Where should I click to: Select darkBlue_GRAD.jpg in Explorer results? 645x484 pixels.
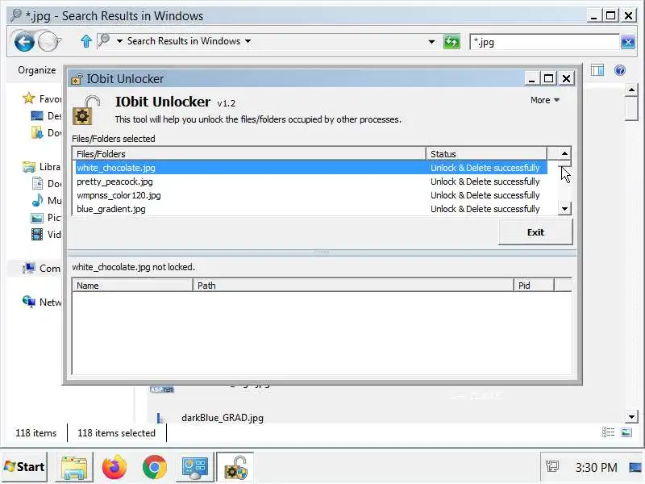click(x=223, y=418)
